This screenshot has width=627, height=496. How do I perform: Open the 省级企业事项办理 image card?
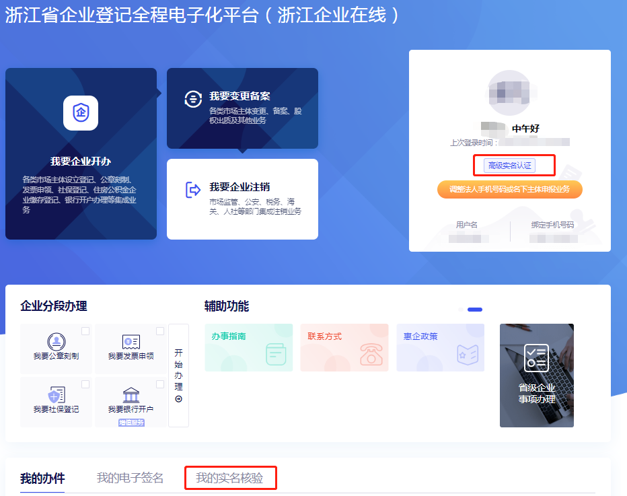pyautogui.click(x=537, y=376)
